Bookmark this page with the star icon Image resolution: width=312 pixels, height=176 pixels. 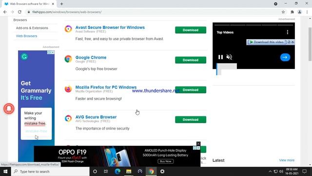(x=283, y=12)
